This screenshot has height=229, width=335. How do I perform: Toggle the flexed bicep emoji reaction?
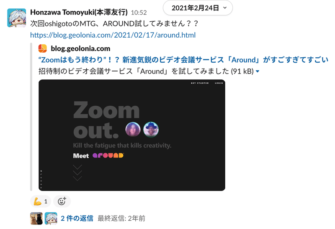point(41,201)
